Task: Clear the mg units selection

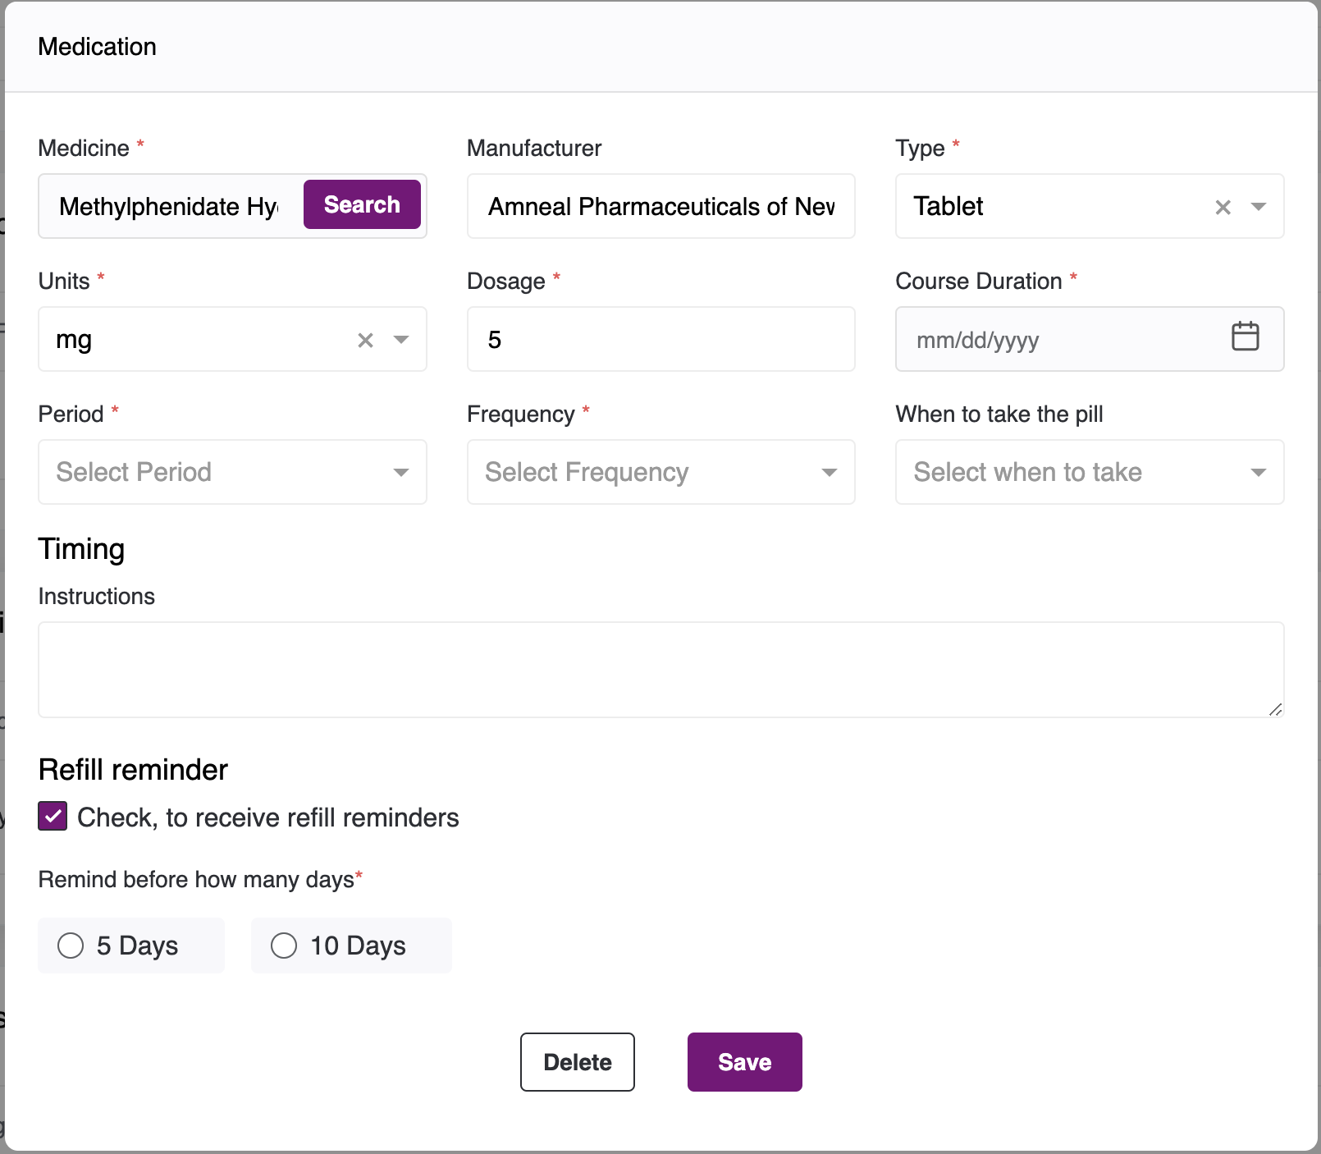Action: 365,340
